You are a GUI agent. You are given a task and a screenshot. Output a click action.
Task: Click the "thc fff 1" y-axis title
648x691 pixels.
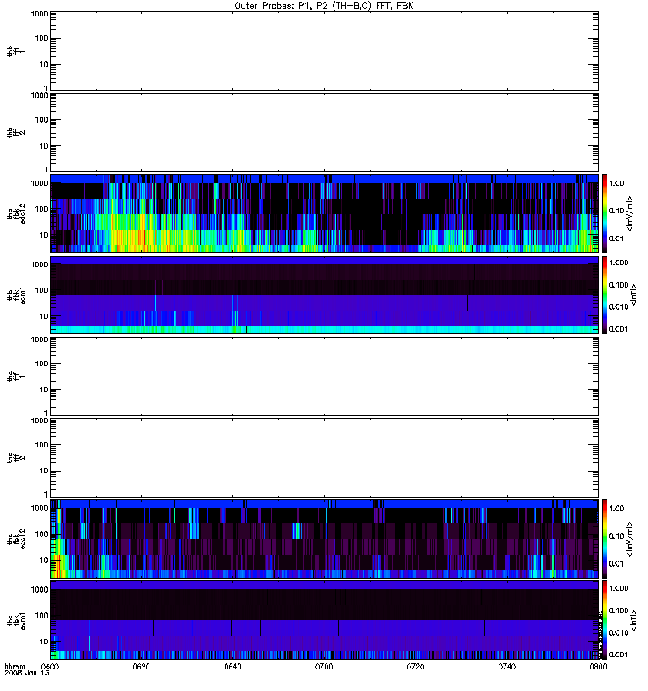(16, 377)
